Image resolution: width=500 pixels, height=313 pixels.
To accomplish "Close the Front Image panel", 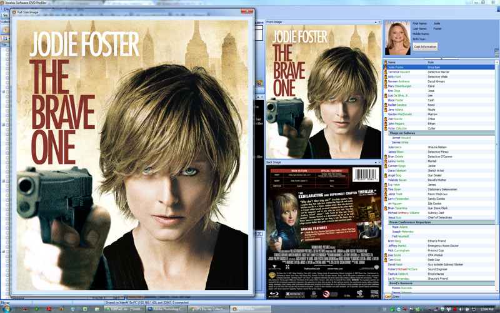I will point(379,22).
